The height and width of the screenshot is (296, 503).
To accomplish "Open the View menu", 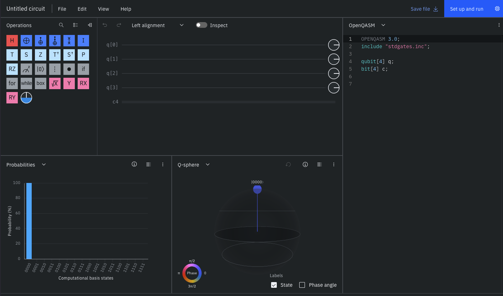I will point(104,9).
